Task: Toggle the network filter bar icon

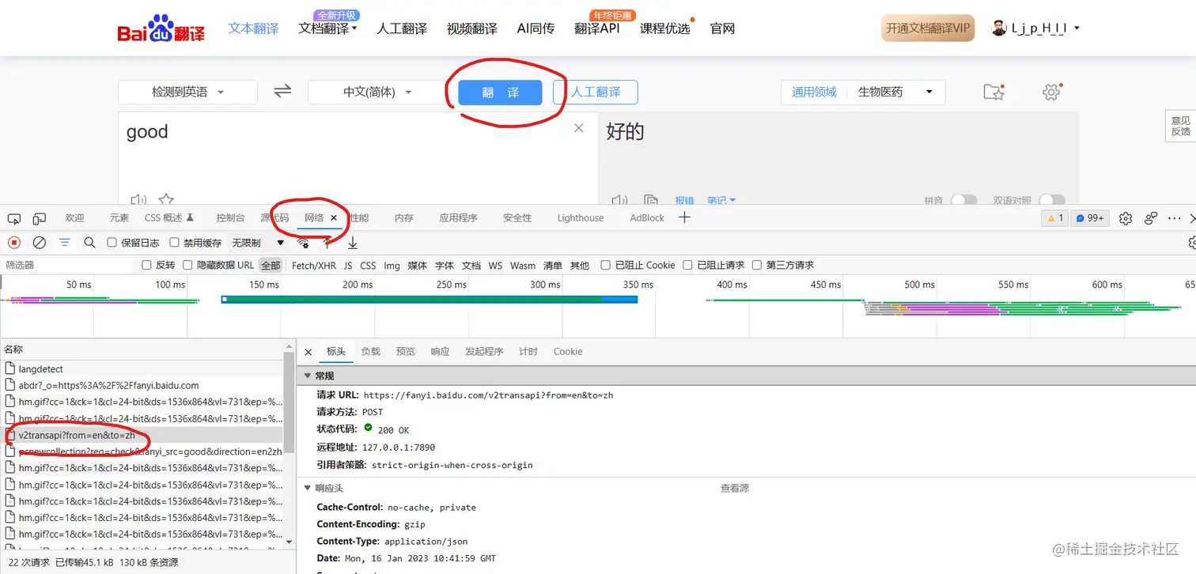Action: (x=64, y=243)
